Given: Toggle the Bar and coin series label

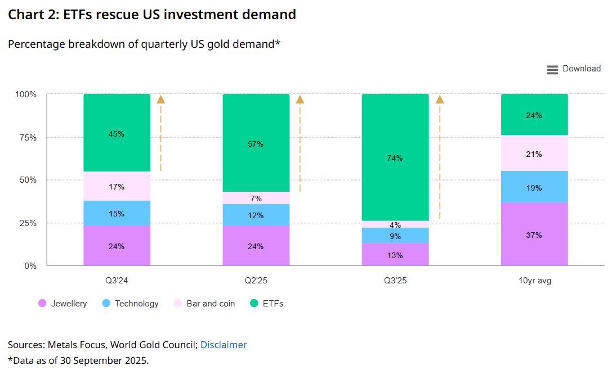Looking at the screenshot, I should click(211, 304).
